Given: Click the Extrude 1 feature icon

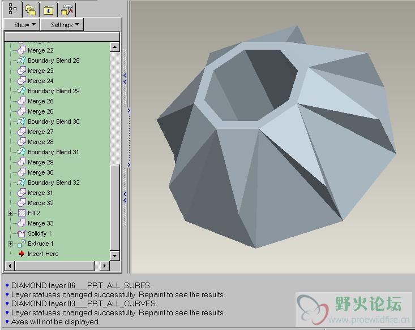Looking at the screenshot, I should [22, 244].
